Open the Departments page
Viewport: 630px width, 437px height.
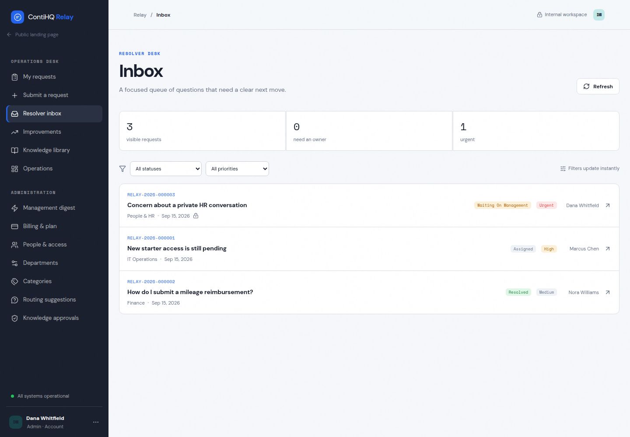[x=54, y=263]
